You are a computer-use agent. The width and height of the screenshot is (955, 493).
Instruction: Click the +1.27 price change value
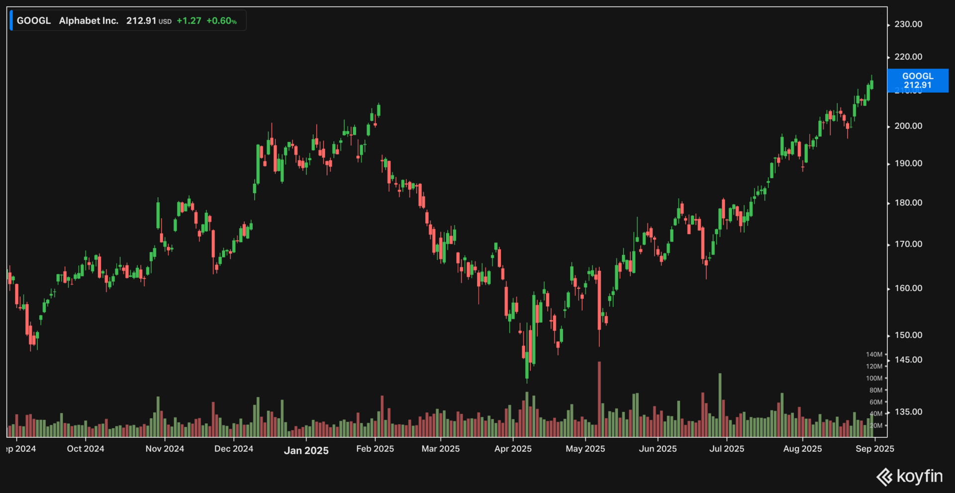[189, 21]
